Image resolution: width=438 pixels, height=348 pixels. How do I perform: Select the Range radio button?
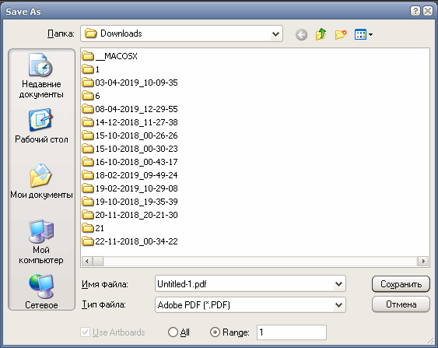[x=215, y=332]
